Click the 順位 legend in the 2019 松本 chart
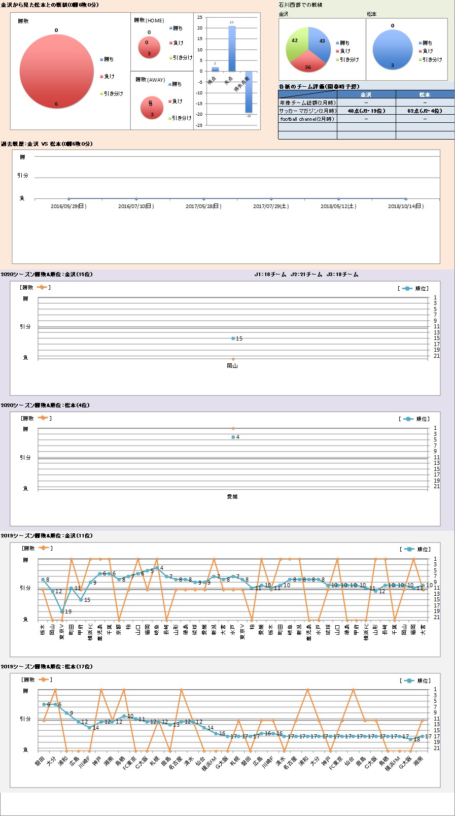This screenshot has height=816, width=455. click(415, 681)
